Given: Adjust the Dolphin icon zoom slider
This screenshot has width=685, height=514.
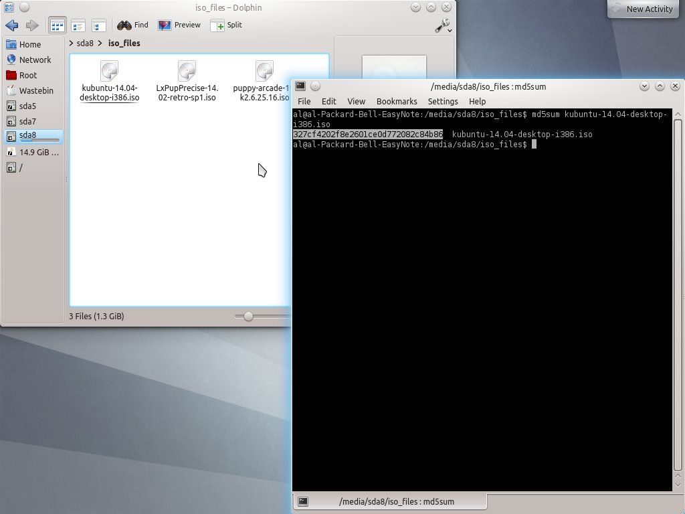Looking at the screenshot, I should (x=248, y=316).
